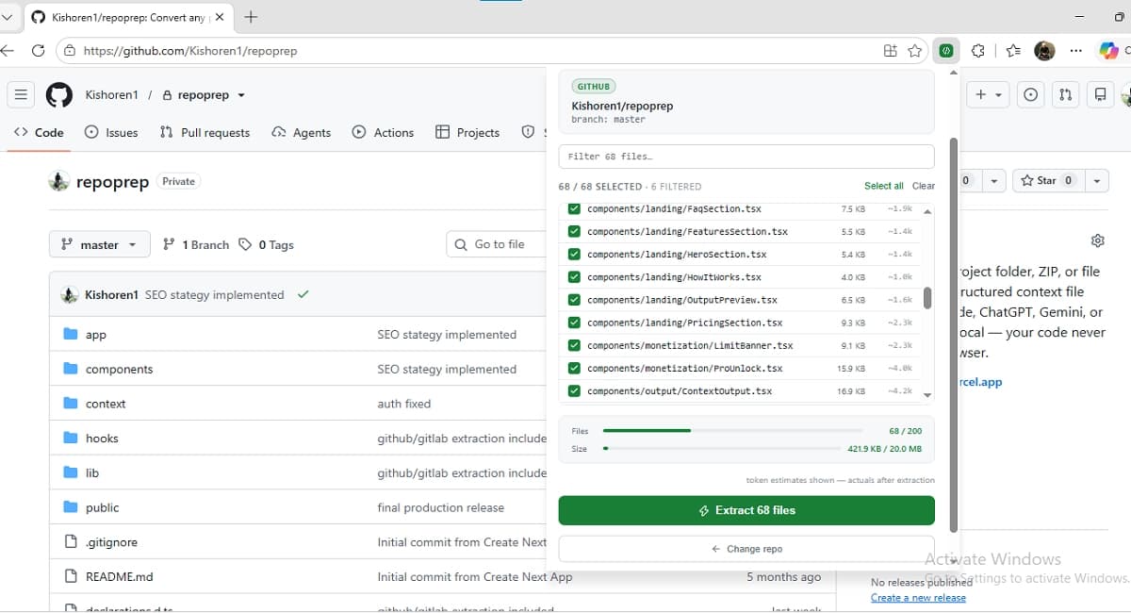This screenshot has width=1131, height=613.
Task: Click the Tags icon next to 0 Tags
Action: 245,244
